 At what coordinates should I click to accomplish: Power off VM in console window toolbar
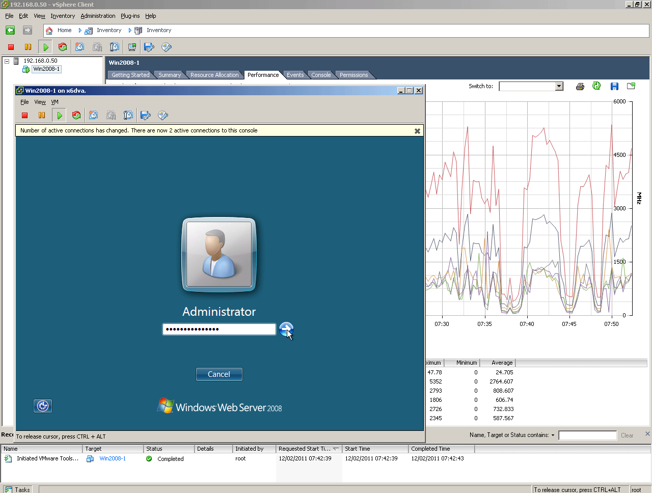(24, 116)
